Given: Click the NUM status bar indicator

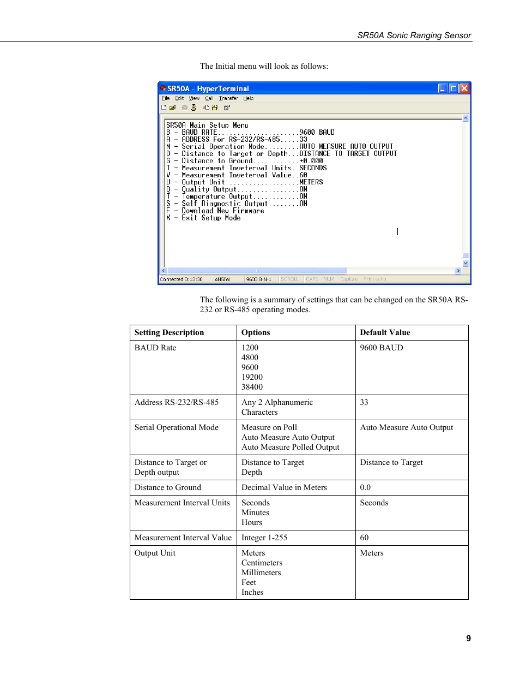Looking at the screenshot, I should 329,279.
